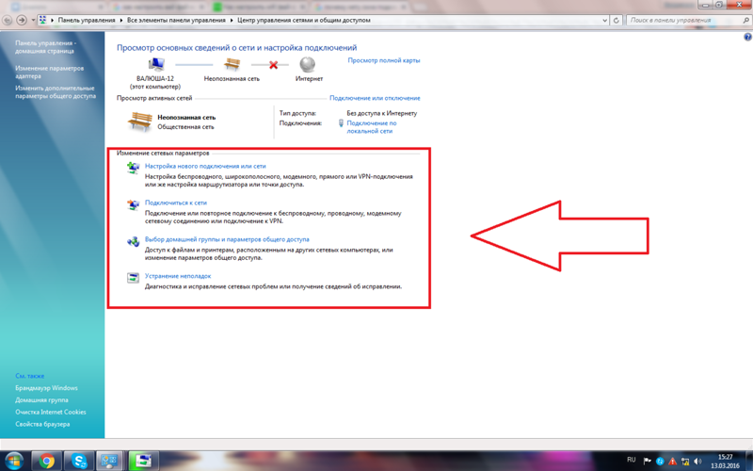753x471 pixels.
Task: Click the Control Panel taskbar button
Action: [x=109, y=462]
